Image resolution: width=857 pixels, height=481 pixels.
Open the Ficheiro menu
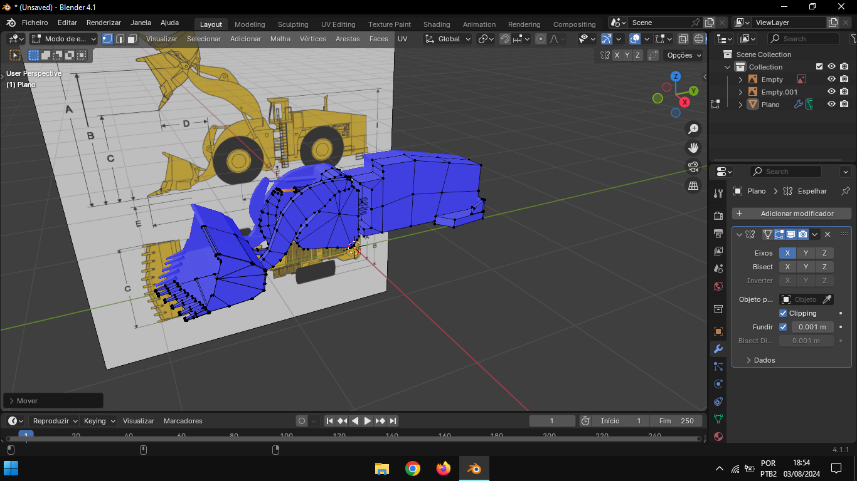pos(35,23)
